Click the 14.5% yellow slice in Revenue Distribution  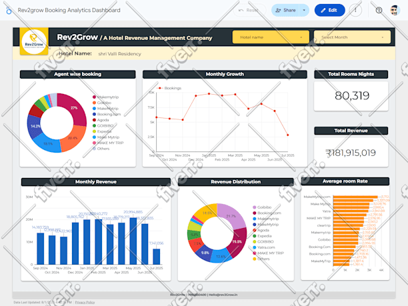[206, 212]
